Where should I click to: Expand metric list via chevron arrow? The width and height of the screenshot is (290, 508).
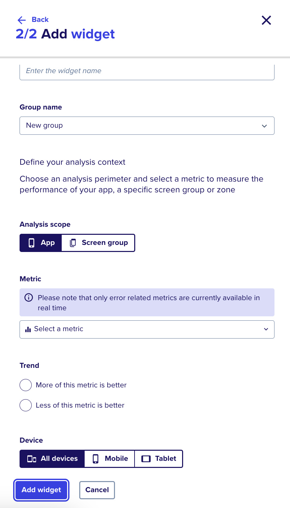266,329
